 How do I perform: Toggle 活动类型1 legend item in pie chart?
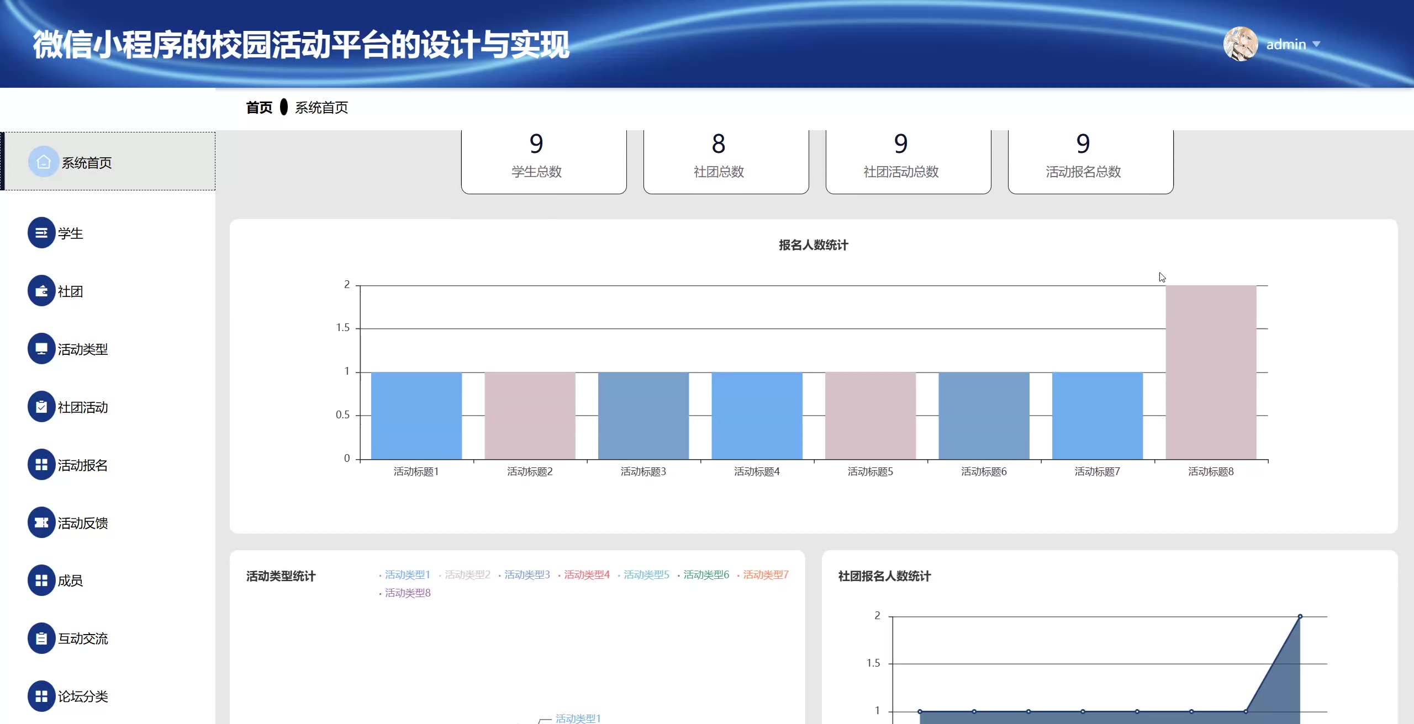407,575
